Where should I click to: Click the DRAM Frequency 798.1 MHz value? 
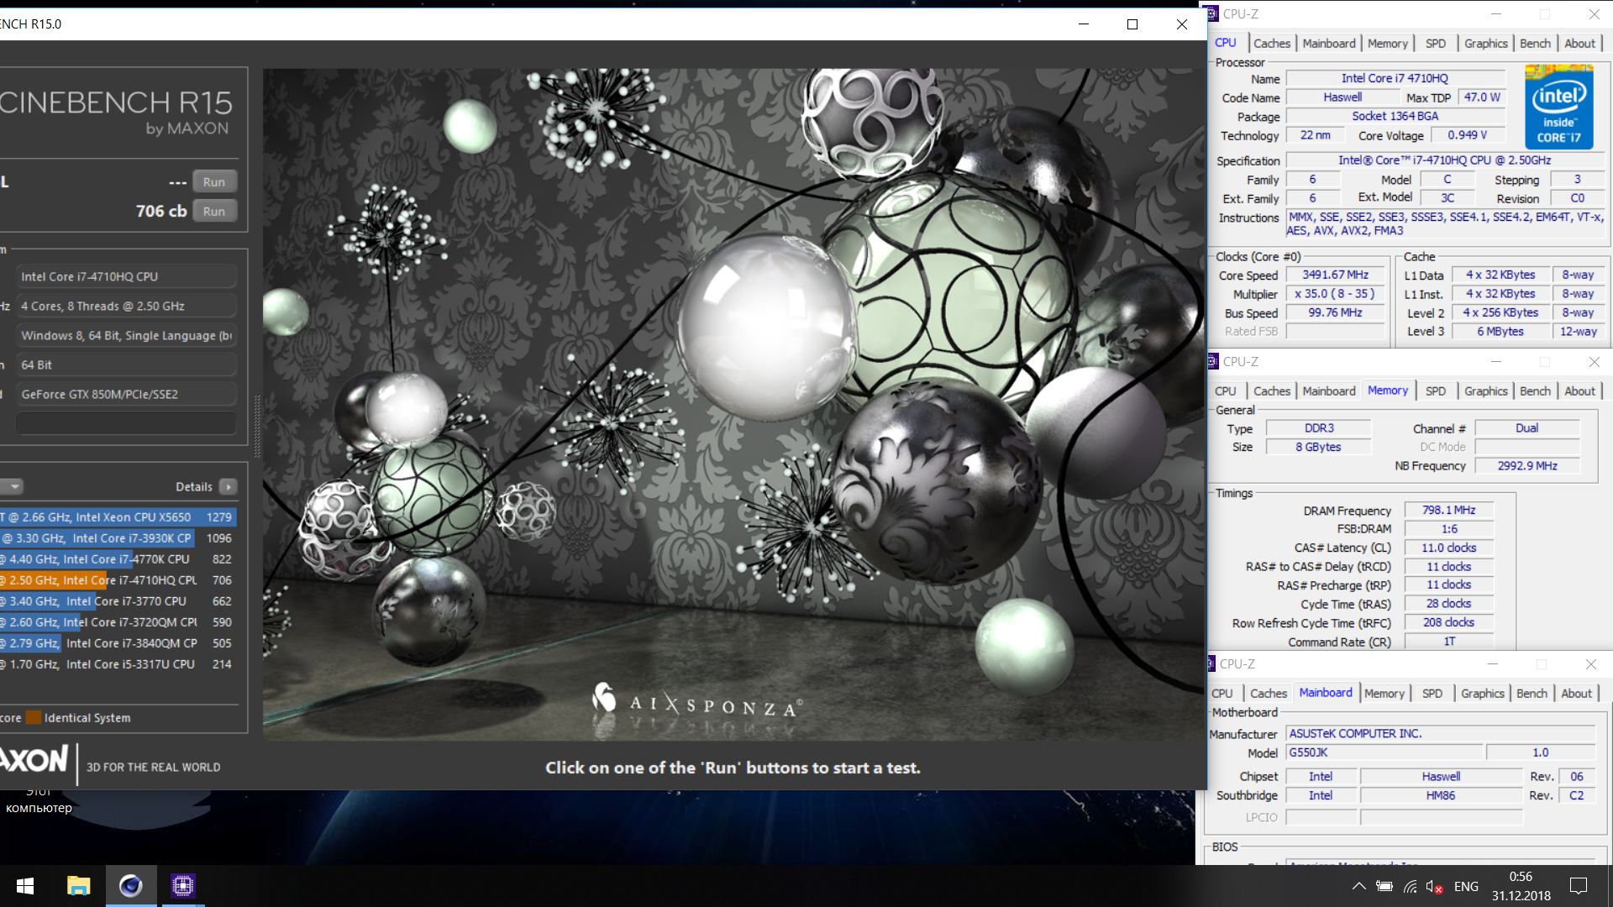1448,511
